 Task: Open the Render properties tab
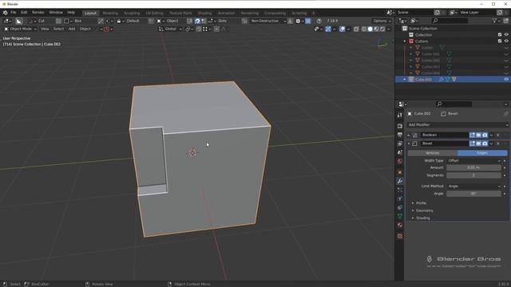pos(400,126)
